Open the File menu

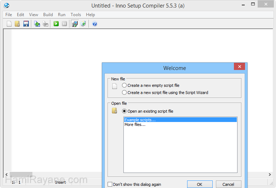point(9,15)
